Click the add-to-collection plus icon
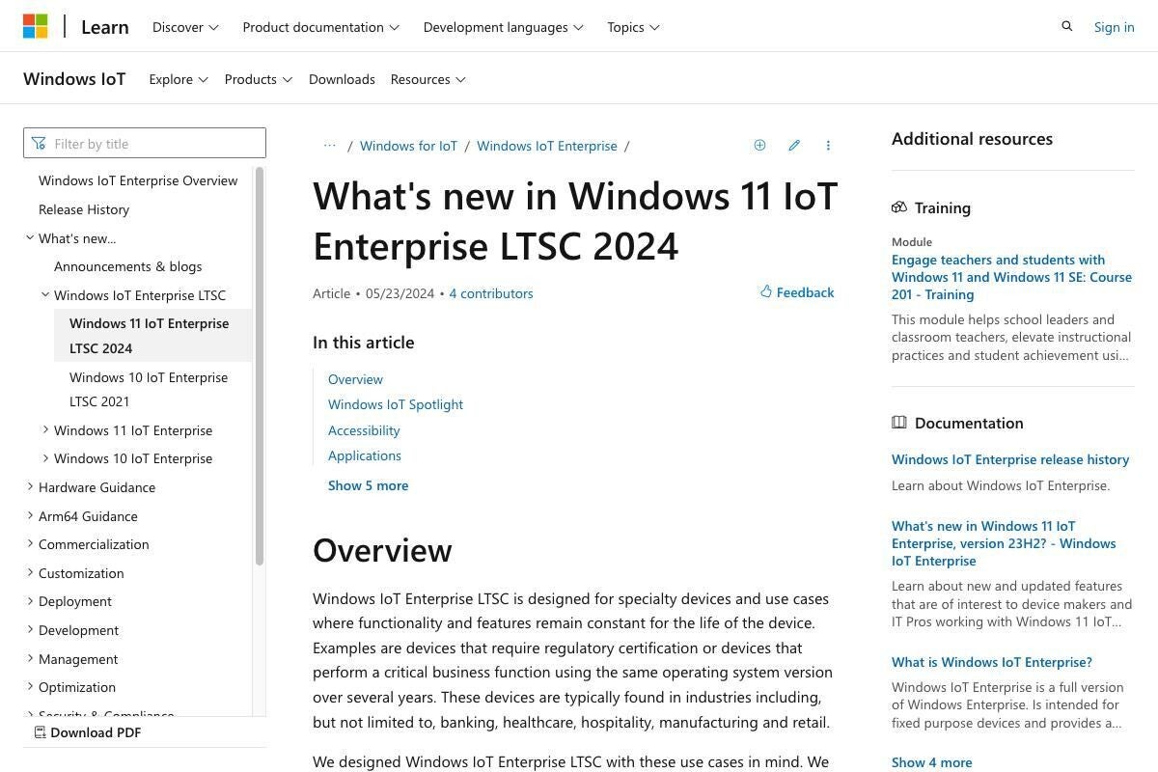This screenshot has height=772, width=1158. 759,145
